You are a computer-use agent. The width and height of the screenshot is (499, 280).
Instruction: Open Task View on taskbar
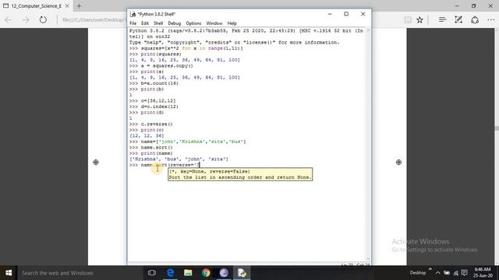[x=152, y=273]
